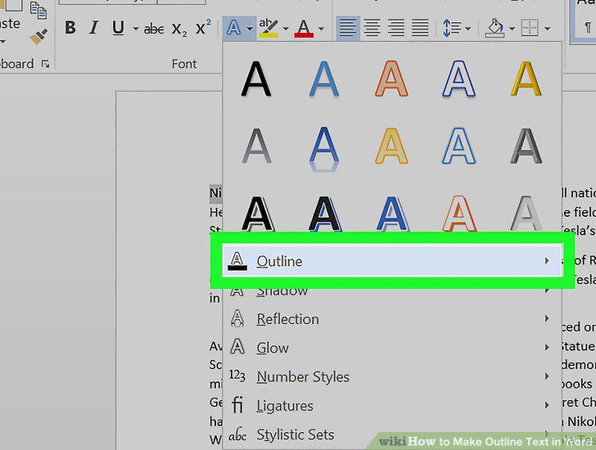Select black fill blue shadow preset
The height and width of the screenshot is (450, 596).
point(324,214)
